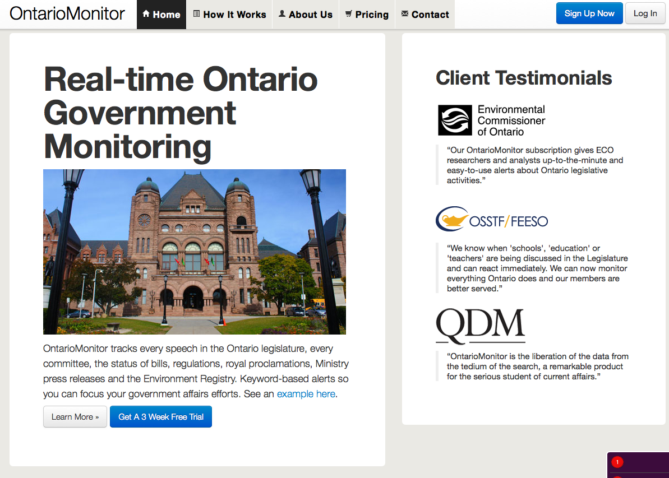This screenshot has height=478, width=669.
Task: Click the red notification badge showing 1
Action: pyautogui.click(x=617, y=462)
